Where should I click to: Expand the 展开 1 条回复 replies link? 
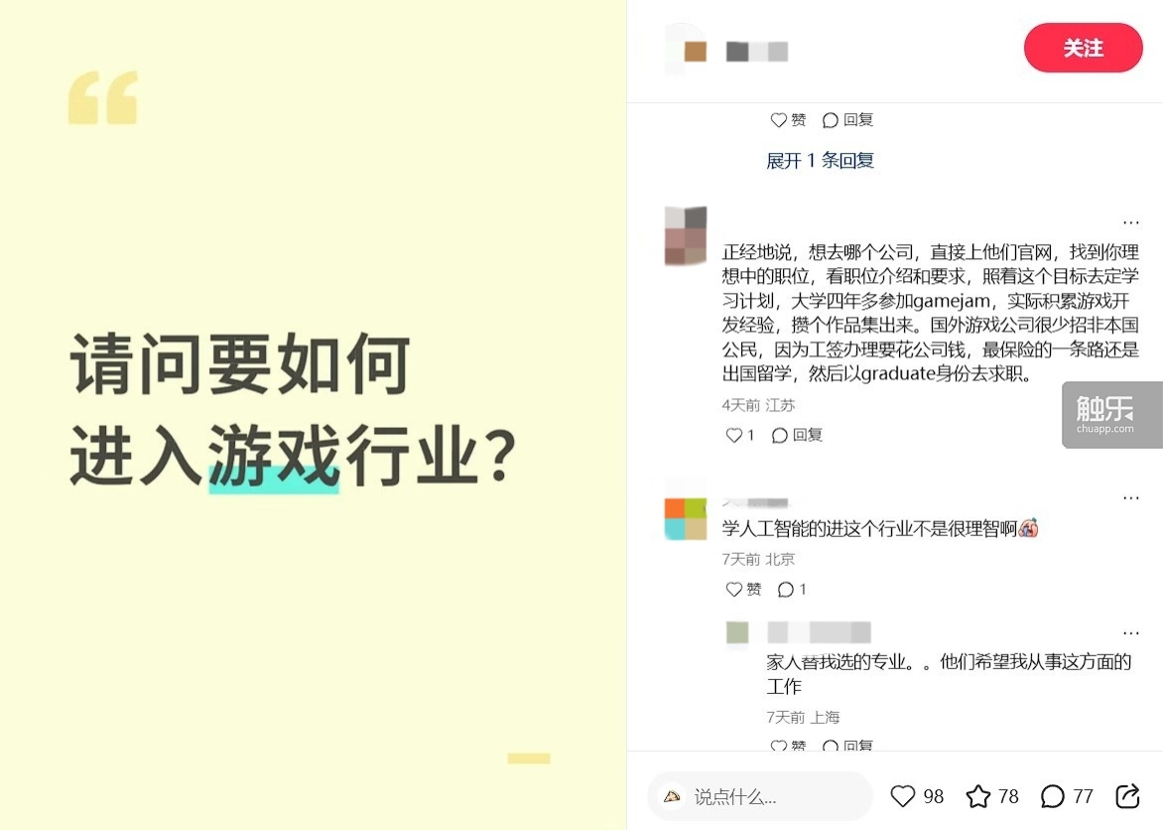coord(821,161)
